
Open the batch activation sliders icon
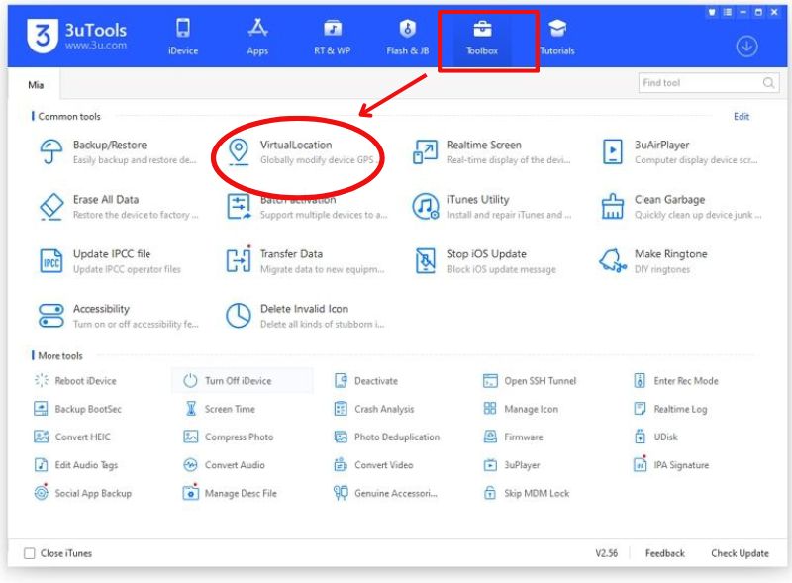[239, 207]
